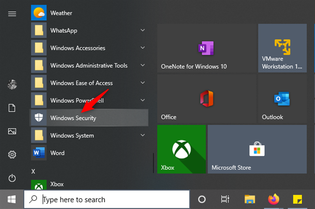Image resolution: width=315 pixels, height=209 pixels.
Task: Open the Weather app icon
Action: (x=39, y=13)
